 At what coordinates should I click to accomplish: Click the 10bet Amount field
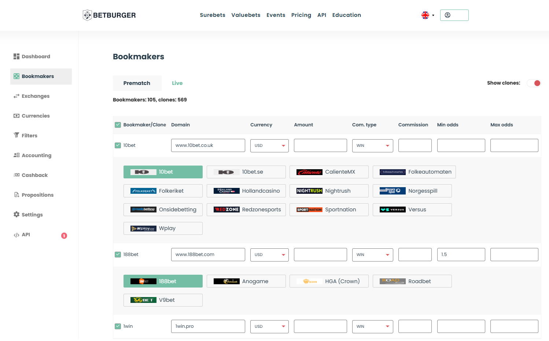(320, 145)
